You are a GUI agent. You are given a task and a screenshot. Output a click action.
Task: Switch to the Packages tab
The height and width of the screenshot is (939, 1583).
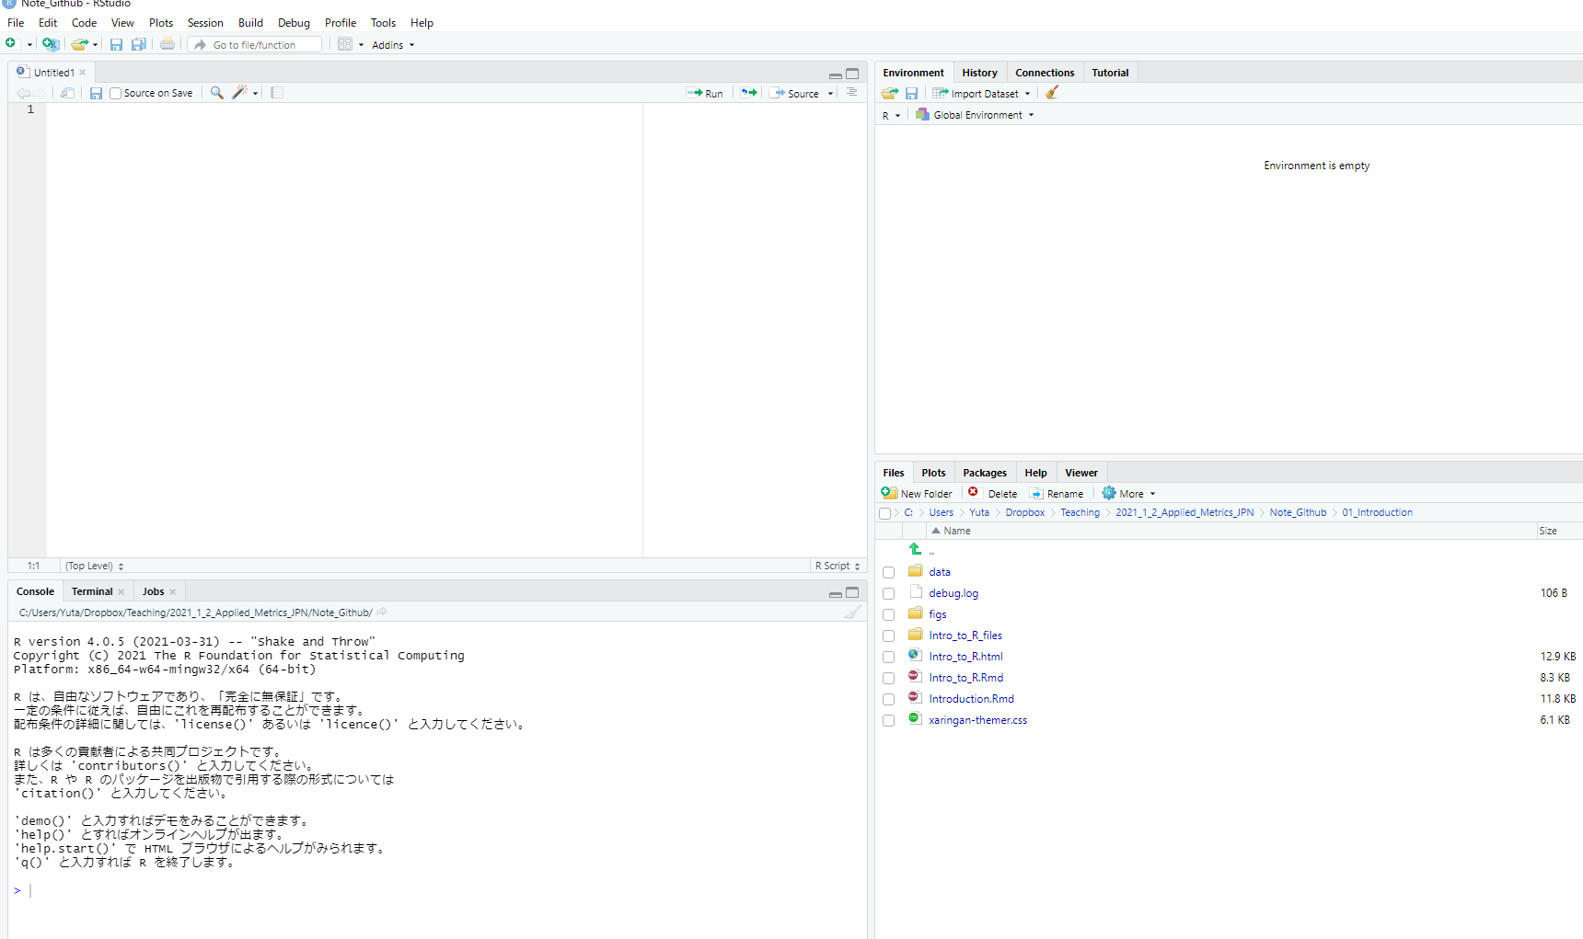(984, 473)
